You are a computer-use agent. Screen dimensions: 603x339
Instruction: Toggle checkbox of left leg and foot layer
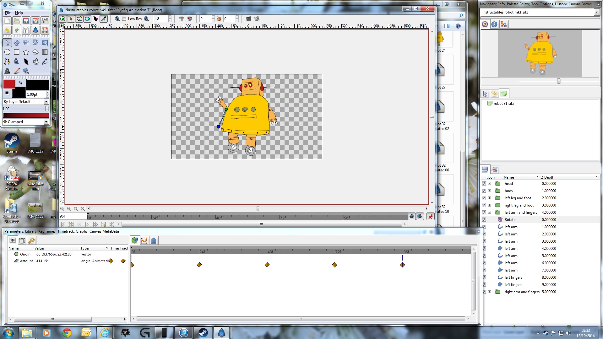pyautogui.click(x=484, y=198)
